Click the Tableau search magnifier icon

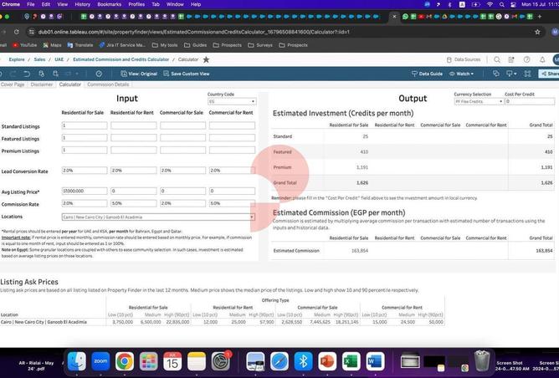[x=497, y=60]
